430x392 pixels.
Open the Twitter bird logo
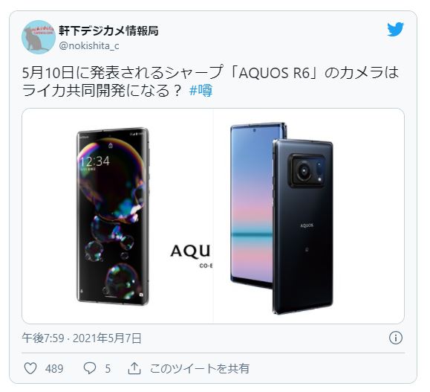(395, 30)
